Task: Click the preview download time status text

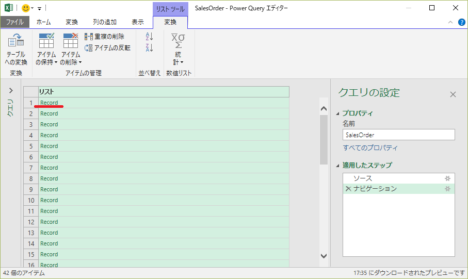Action: pos(409,273)
